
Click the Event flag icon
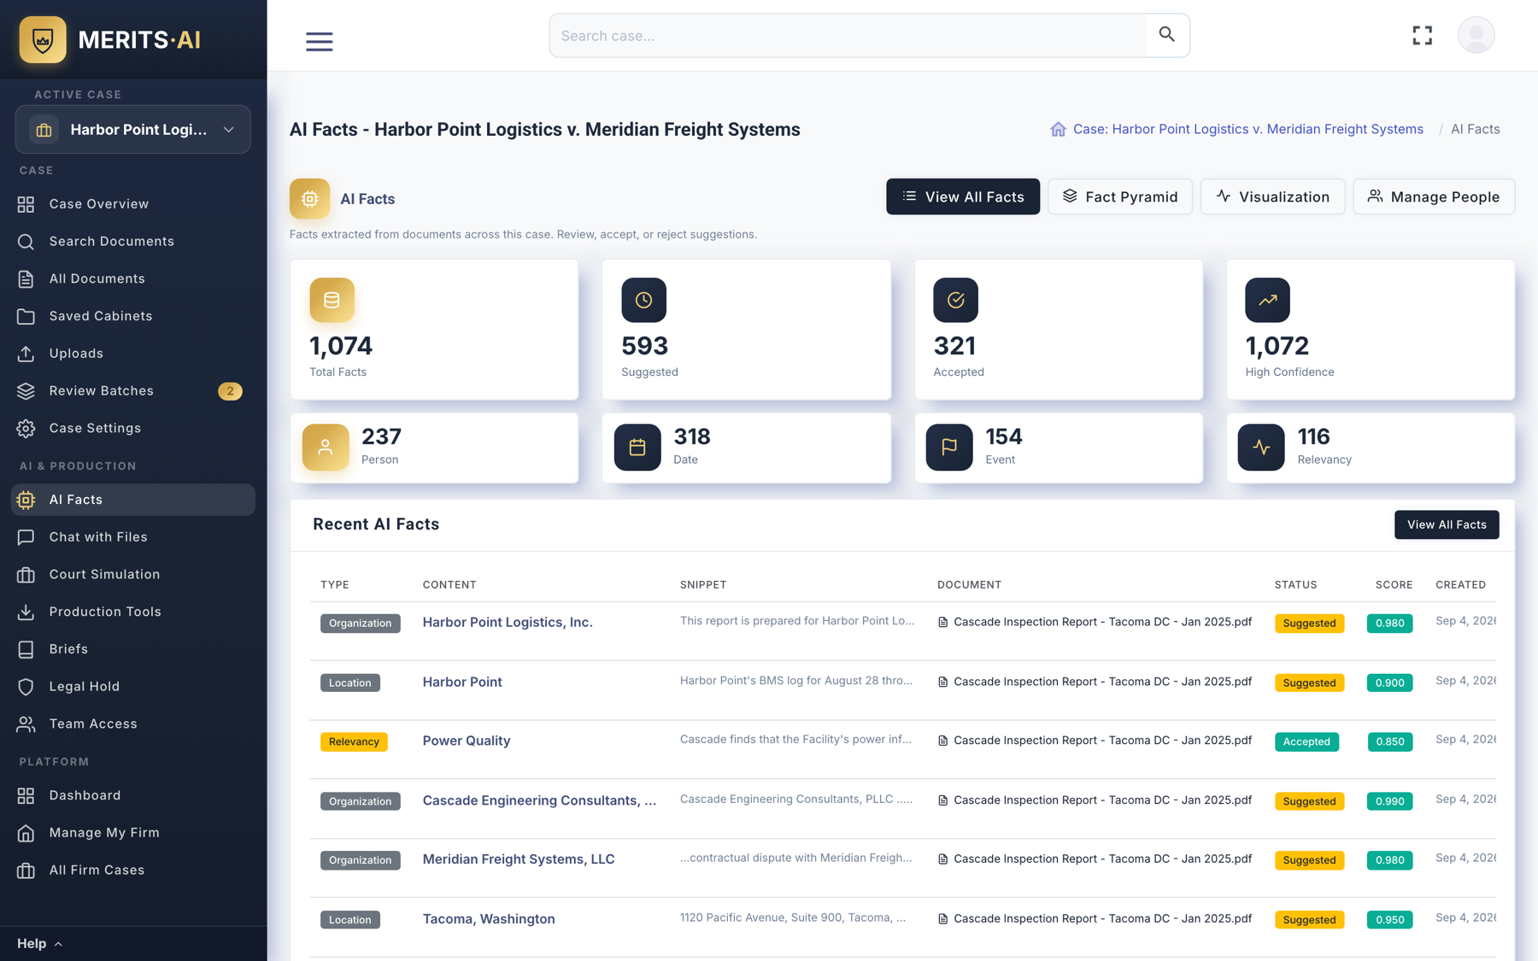pyautogui.click(x=949, y=447)
